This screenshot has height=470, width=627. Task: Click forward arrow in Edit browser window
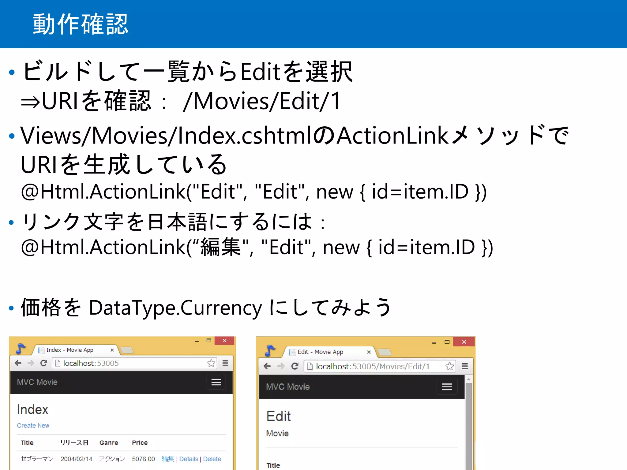(x=281, y=366)
